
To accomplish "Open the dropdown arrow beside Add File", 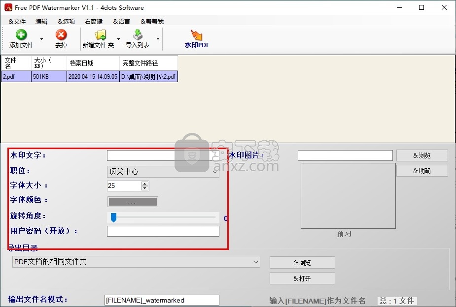I will (41, 39).
